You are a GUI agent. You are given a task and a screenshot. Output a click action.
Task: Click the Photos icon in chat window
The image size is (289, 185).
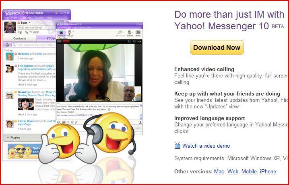pyautogui.click(x=138, y=33)
